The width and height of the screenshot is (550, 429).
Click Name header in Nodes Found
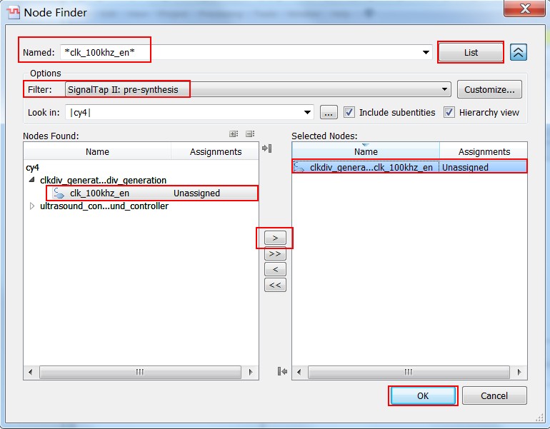pyautogui.click(x=97, y=151)
